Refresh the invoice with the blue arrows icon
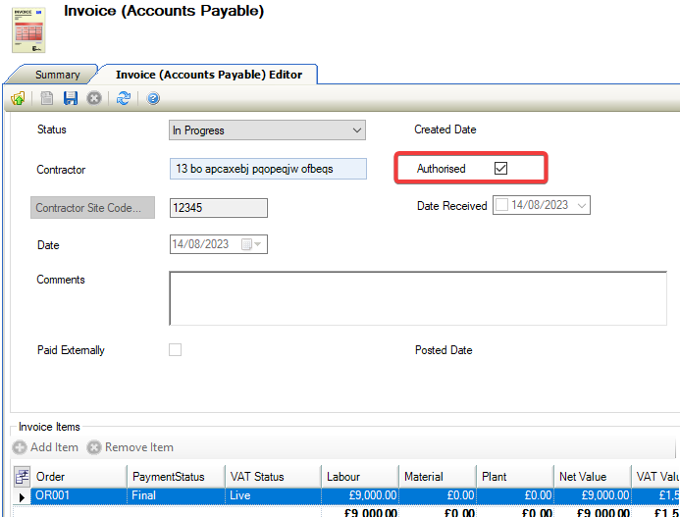 point(124,98)
